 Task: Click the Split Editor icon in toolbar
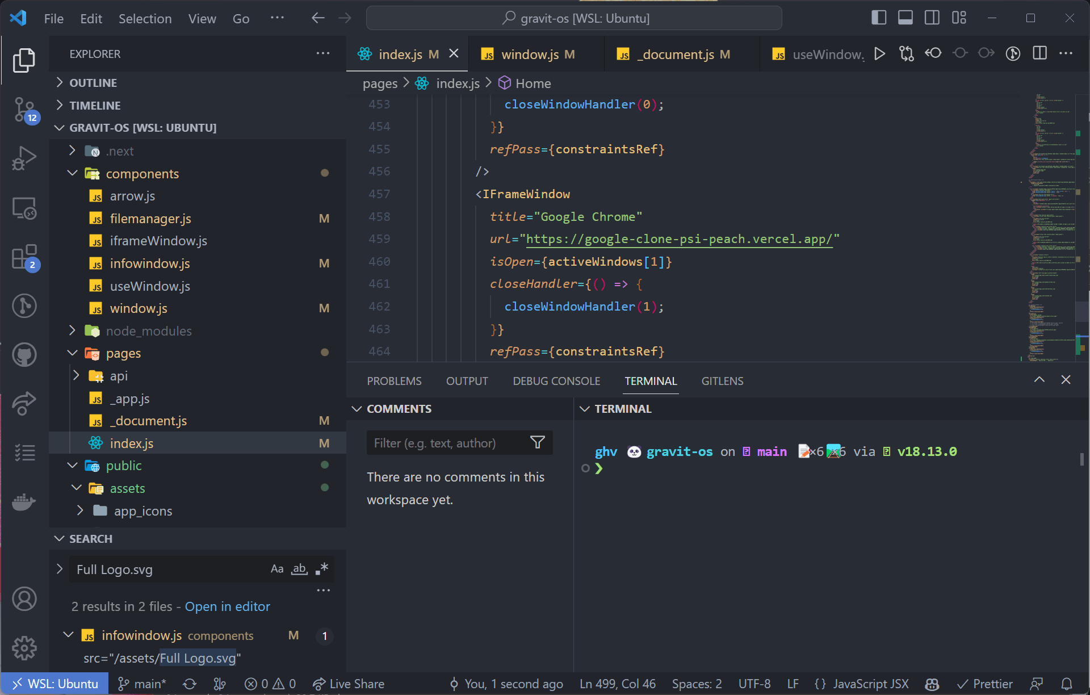[x=1041, y=53]
